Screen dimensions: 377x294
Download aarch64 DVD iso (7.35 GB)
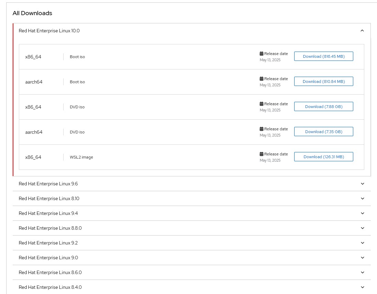point(324,132)
